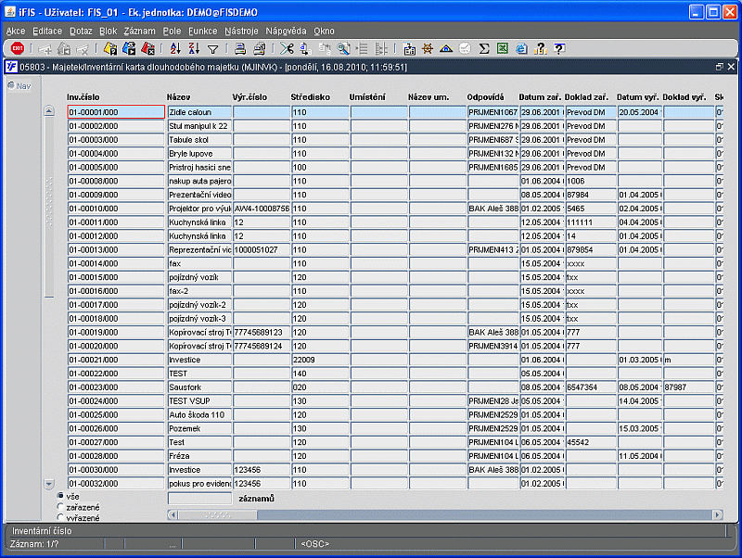This screenshot has height=558, width=742.
Task: Click the record list scroll-down arrow
Action: 49,484
